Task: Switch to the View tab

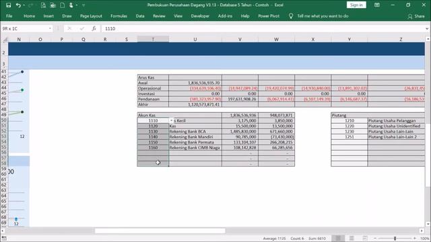Action: click(x=178, y=16)
